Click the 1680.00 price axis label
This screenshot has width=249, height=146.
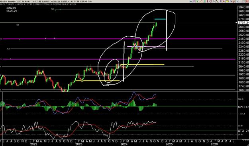[x=244, y=90]
